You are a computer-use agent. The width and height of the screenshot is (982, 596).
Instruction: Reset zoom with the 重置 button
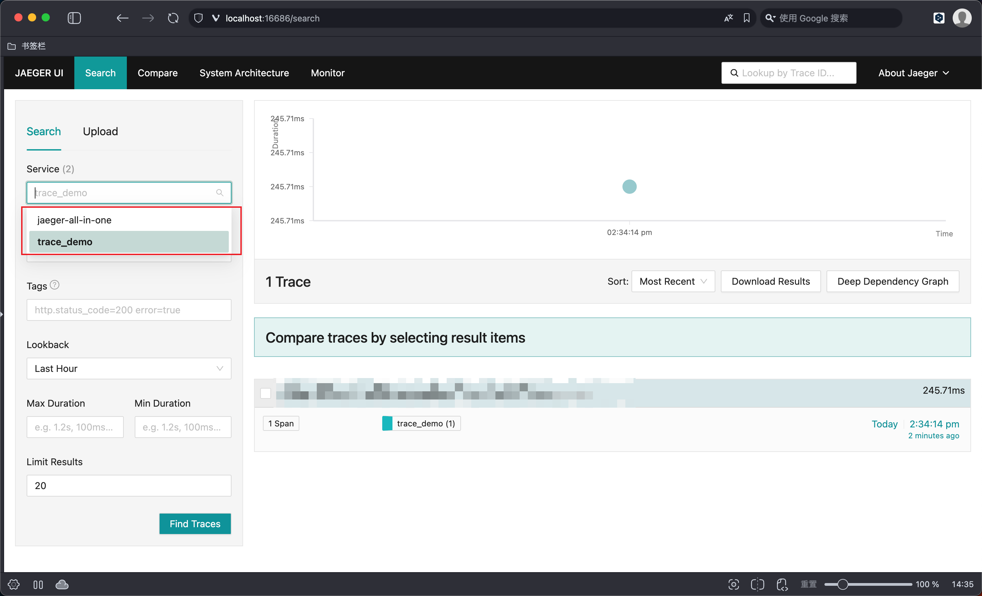pyautogui.click(x=809, y=584)
